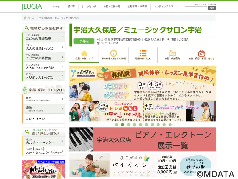Viewport: 238px width, 179px height.
Task: Open 店舗・教室へお問い合わせ mail icon
Action: tap(201, 53)
